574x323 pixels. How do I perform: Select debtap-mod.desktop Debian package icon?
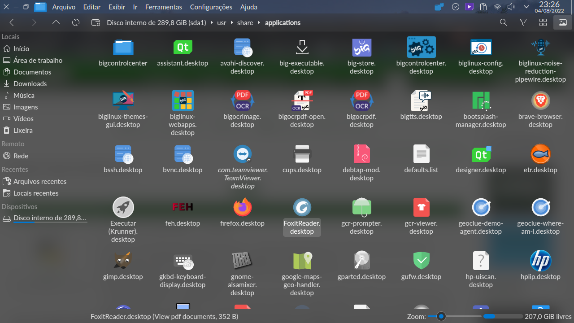(361, 154)
